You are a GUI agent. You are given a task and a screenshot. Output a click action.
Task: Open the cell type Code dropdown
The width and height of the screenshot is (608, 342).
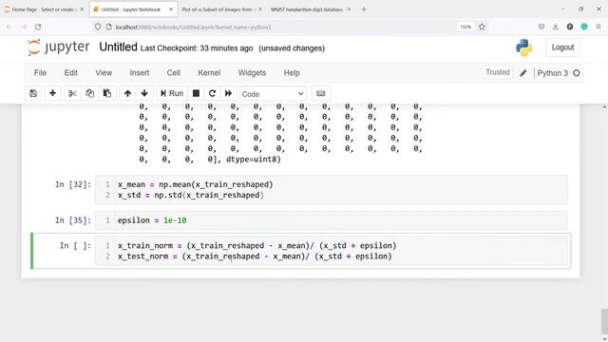click(273, 94)
